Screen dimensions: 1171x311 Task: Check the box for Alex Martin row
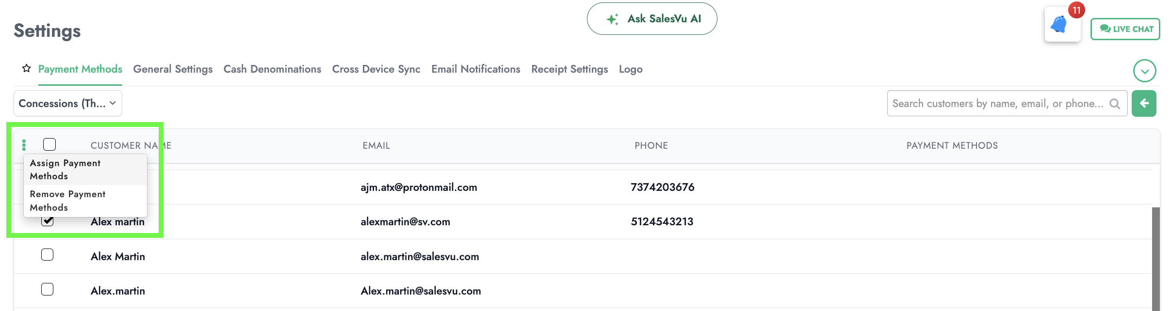(48, 255)
